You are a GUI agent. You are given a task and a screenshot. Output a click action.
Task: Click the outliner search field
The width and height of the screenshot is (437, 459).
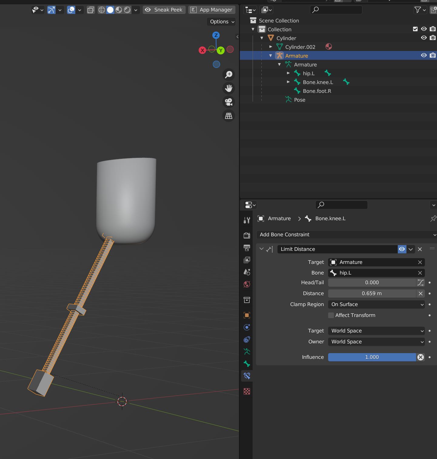(336, 10)
